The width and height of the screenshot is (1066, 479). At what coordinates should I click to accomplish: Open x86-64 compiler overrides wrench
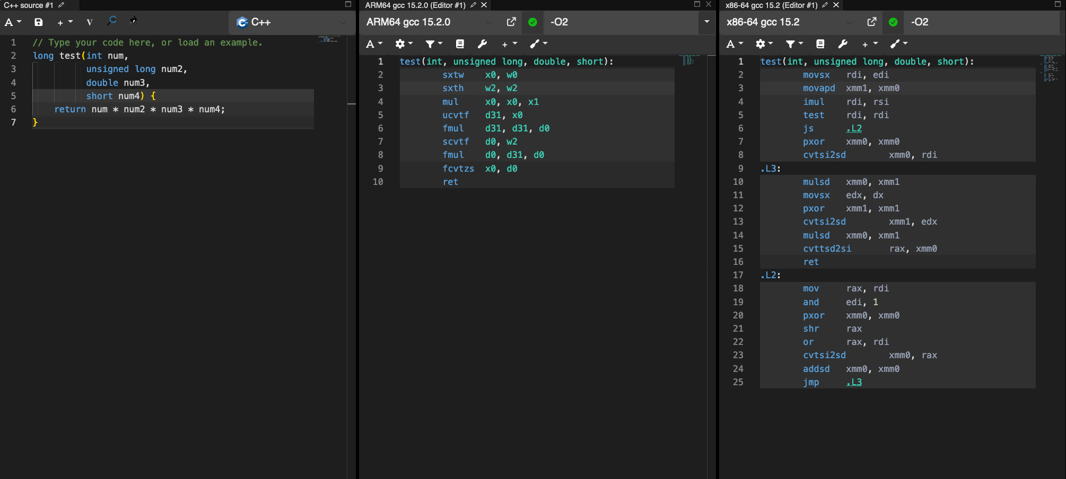click(x=843, y=44)
